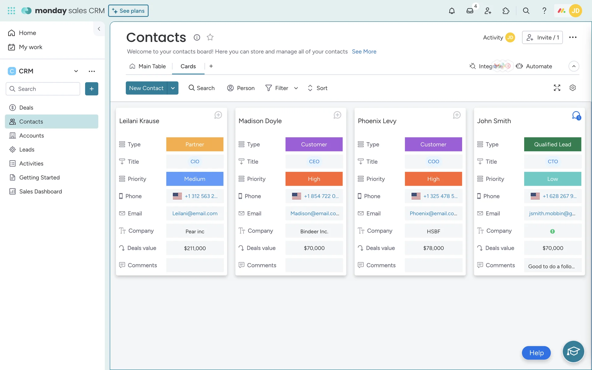Open the inbox tray icon

coord(470,11)
